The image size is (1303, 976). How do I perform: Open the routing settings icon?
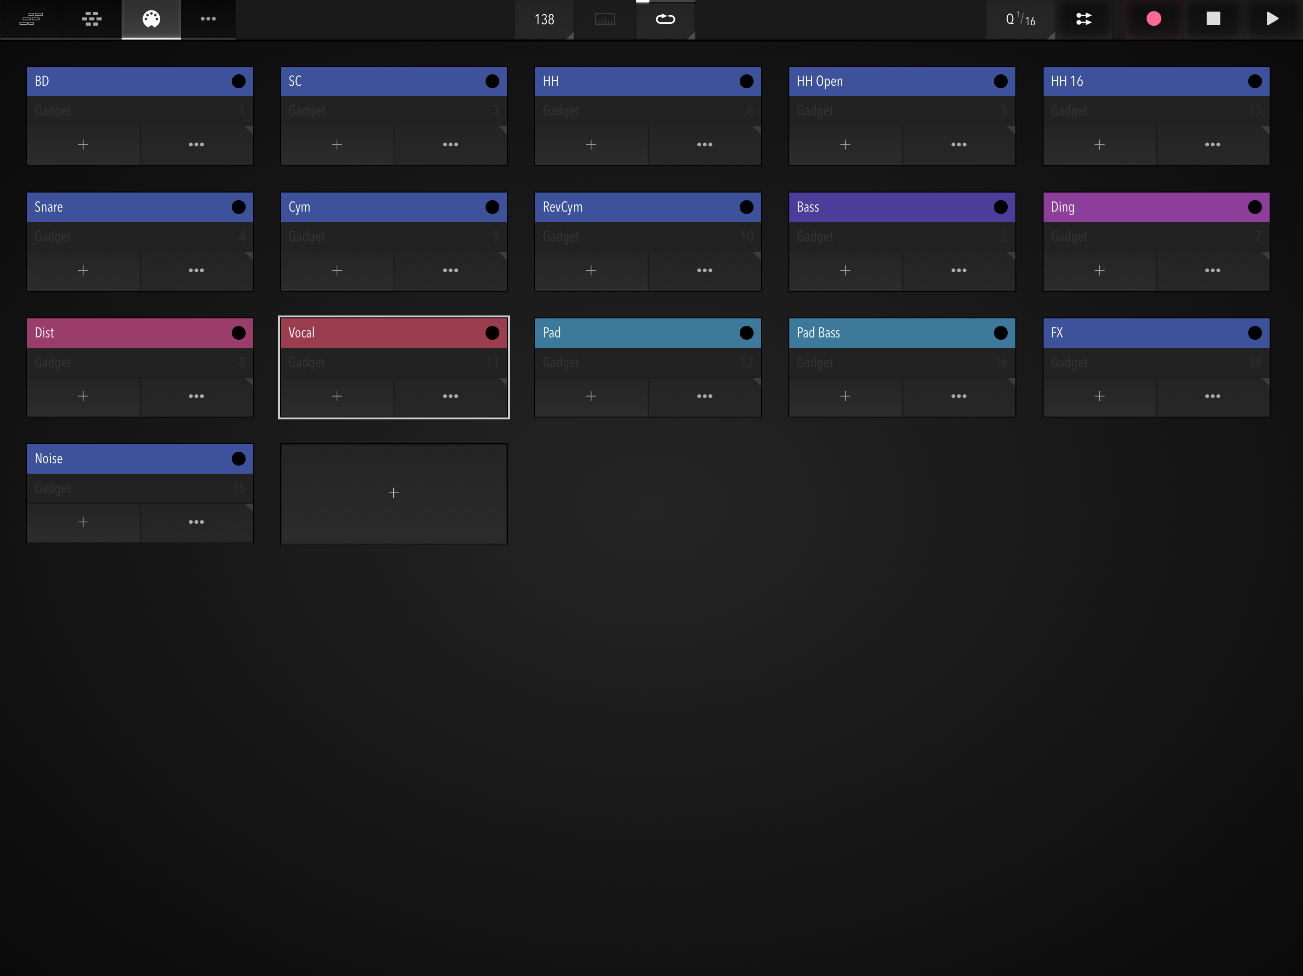click(x=1083, y=19)
